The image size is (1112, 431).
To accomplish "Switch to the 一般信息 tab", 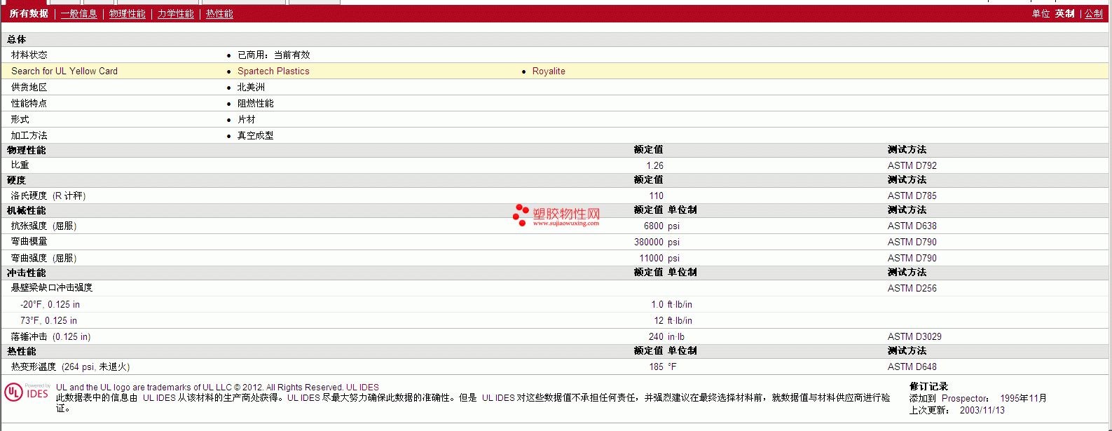I will (x=79, y=14).
